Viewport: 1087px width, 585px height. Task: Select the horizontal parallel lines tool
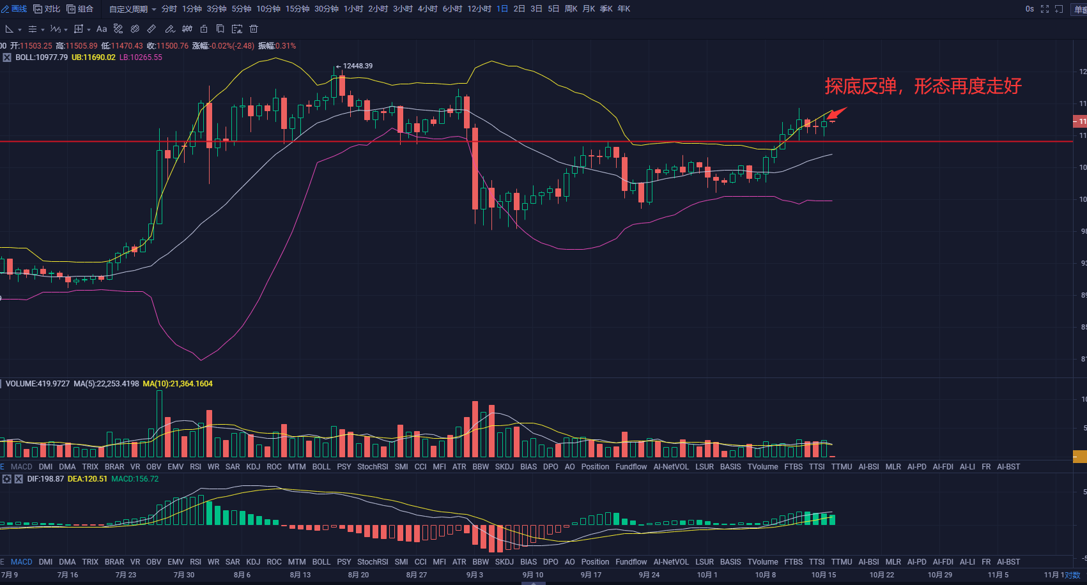(x=33, y=29)
